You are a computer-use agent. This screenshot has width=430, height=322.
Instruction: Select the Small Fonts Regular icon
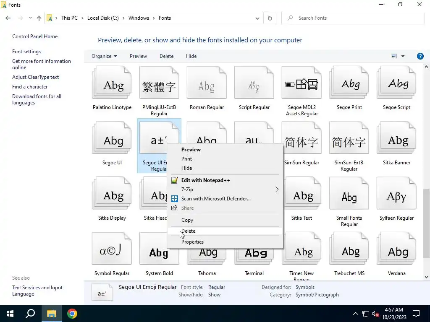[x=349, y=193]
